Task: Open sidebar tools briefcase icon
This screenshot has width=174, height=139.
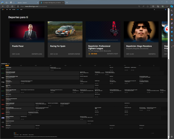Action: coord(172,19)
